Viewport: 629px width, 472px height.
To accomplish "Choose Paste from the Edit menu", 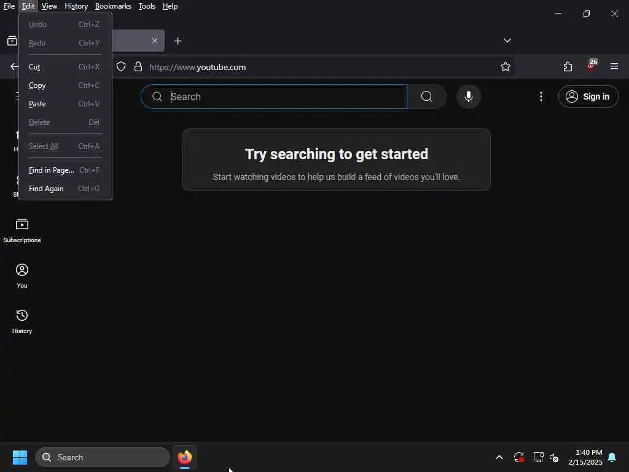I will click(65, 103).
